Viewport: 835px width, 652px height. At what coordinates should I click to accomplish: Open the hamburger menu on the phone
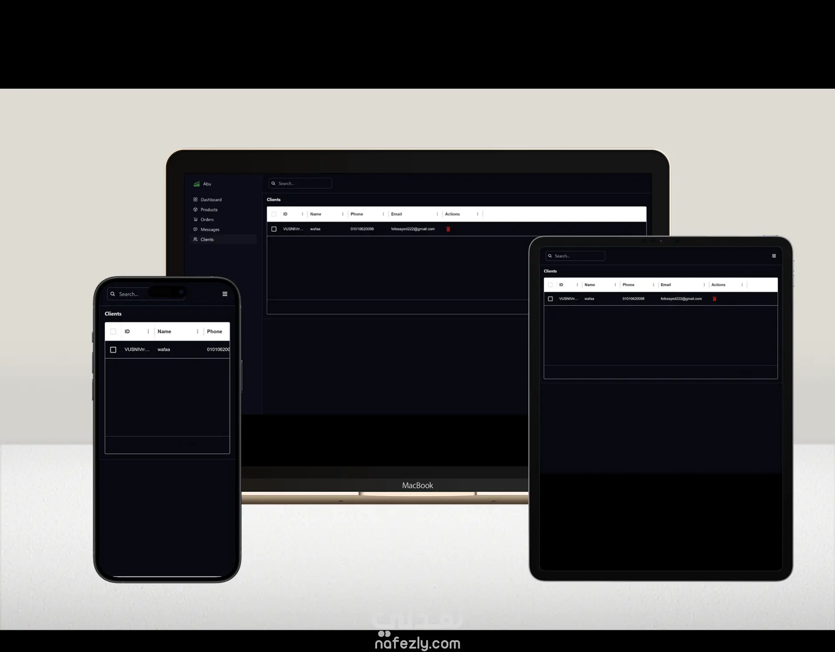point(225,294)
